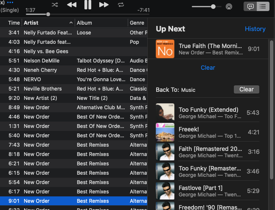Skip back to previous track

coord(72,5)
